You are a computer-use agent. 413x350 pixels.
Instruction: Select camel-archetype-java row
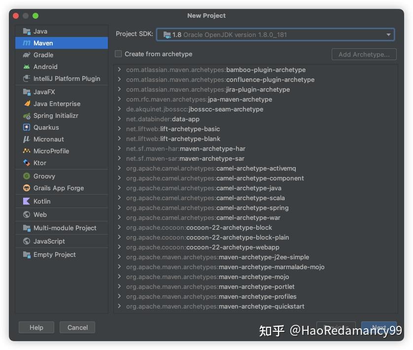[x=255, y=188]
